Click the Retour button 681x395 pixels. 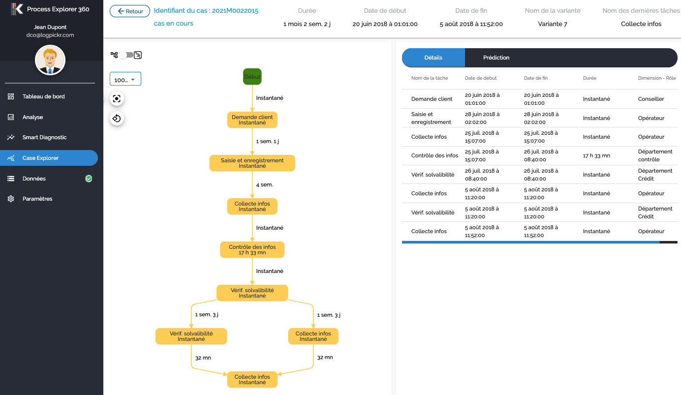tap(129, 11)
